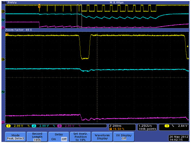This screenshot has height=143, width=191.
Task: Open Record Length 100k menu
Action: click(x=37, y=137)
